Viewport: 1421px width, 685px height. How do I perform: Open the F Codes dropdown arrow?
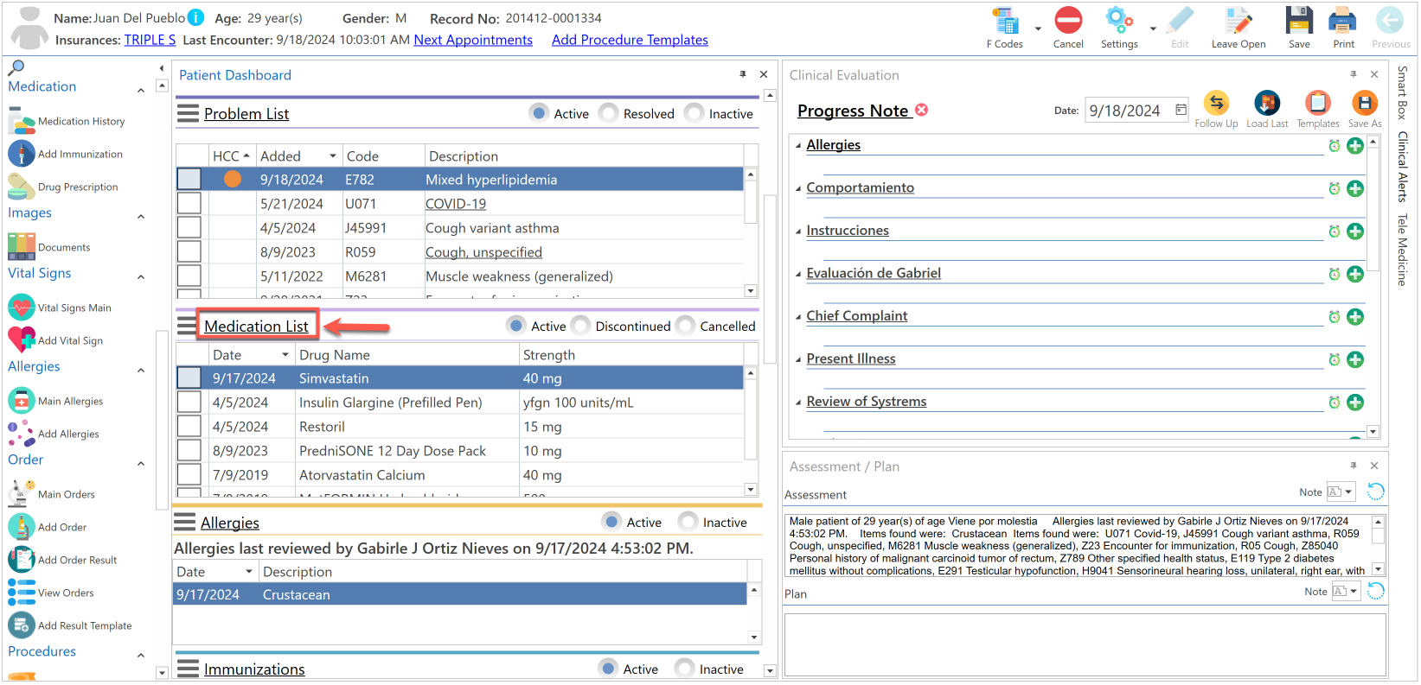tap(1038, 29)
